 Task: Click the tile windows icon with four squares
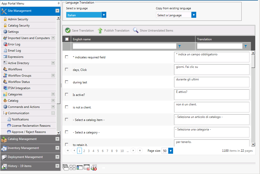pos(73,167)
